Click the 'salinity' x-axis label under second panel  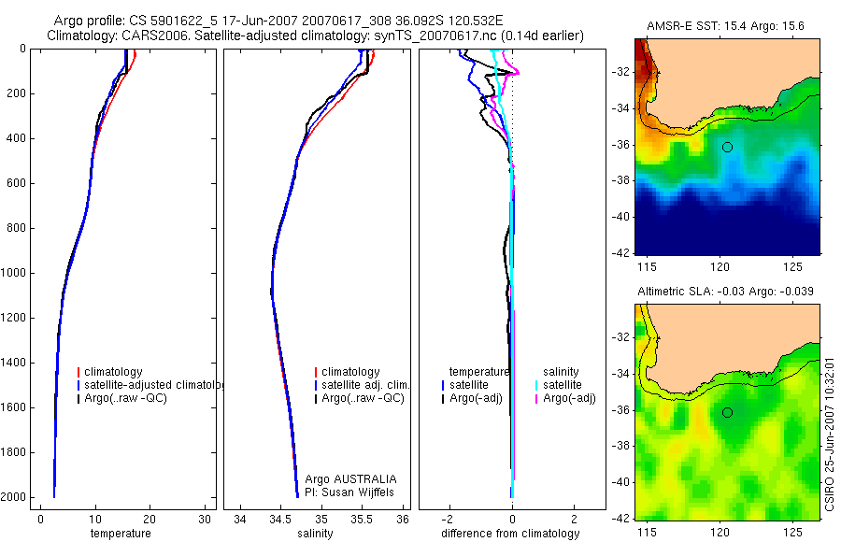click(x=315, y=534)
